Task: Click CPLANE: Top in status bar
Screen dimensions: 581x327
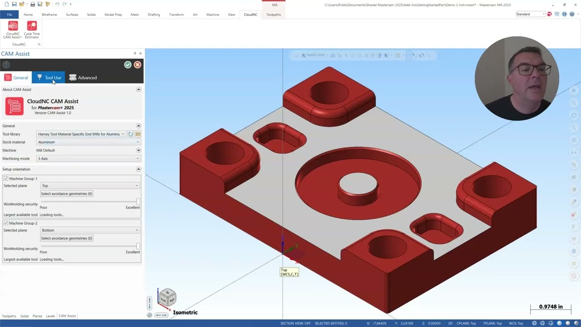Action: (x=466, y=323)
